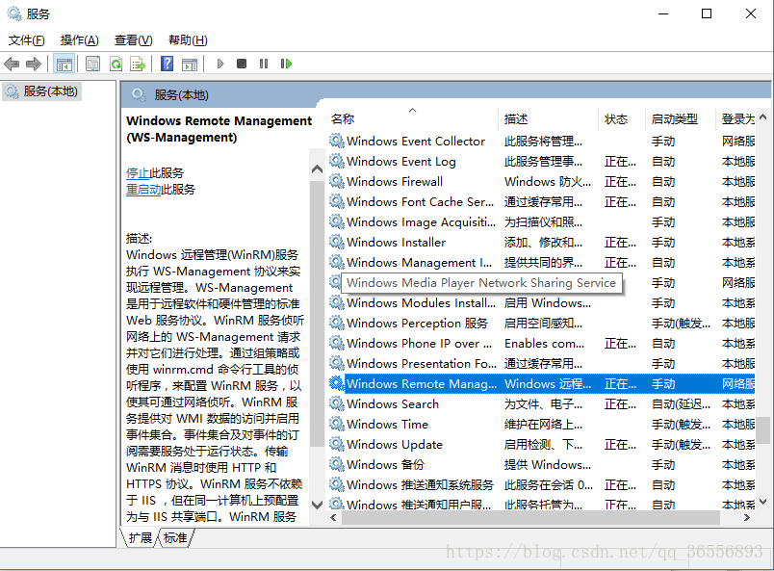Sort by the 名称 column header

413,119
